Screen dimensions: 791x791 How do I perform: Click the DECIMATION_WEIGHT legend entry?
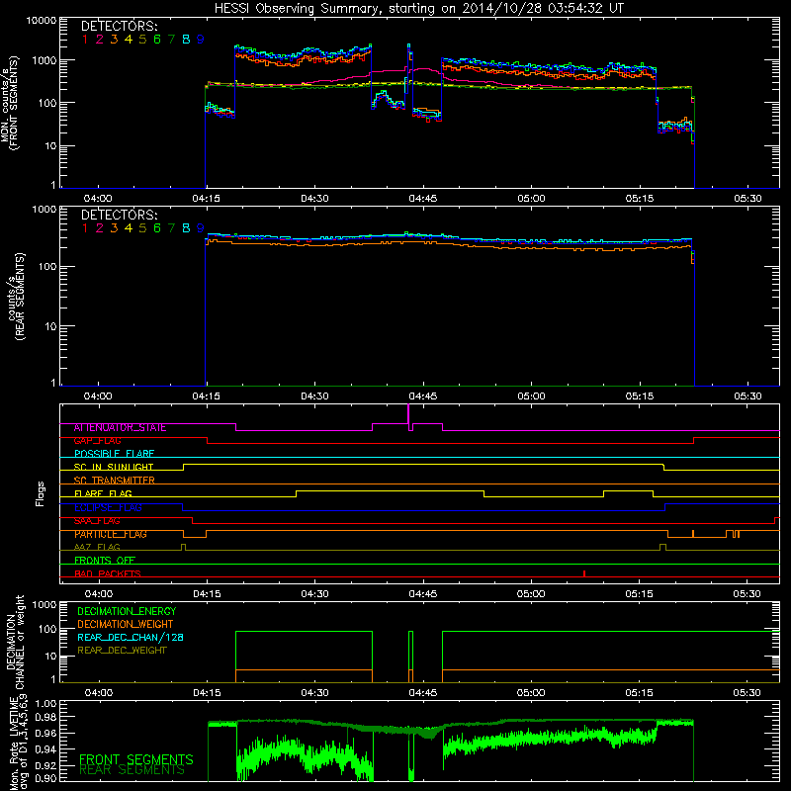[x=126, y=625]
